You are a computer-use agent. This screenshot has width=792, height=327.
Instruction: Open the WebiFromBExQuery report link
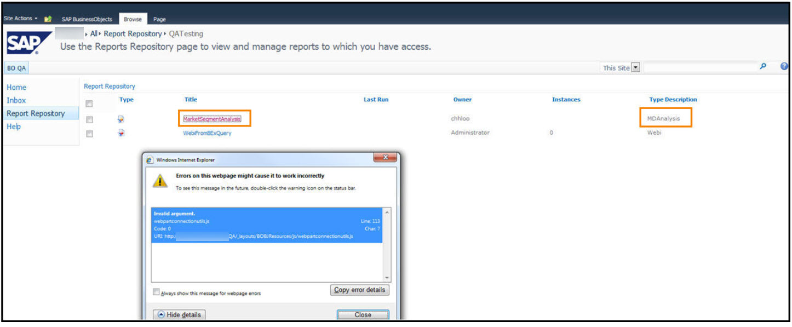click(207, 133)
